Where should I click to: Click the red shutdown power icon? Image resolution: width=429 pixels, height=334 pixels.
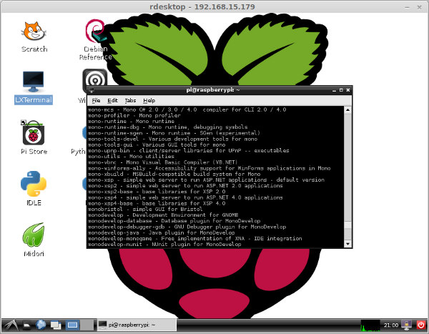click(421, 325)
